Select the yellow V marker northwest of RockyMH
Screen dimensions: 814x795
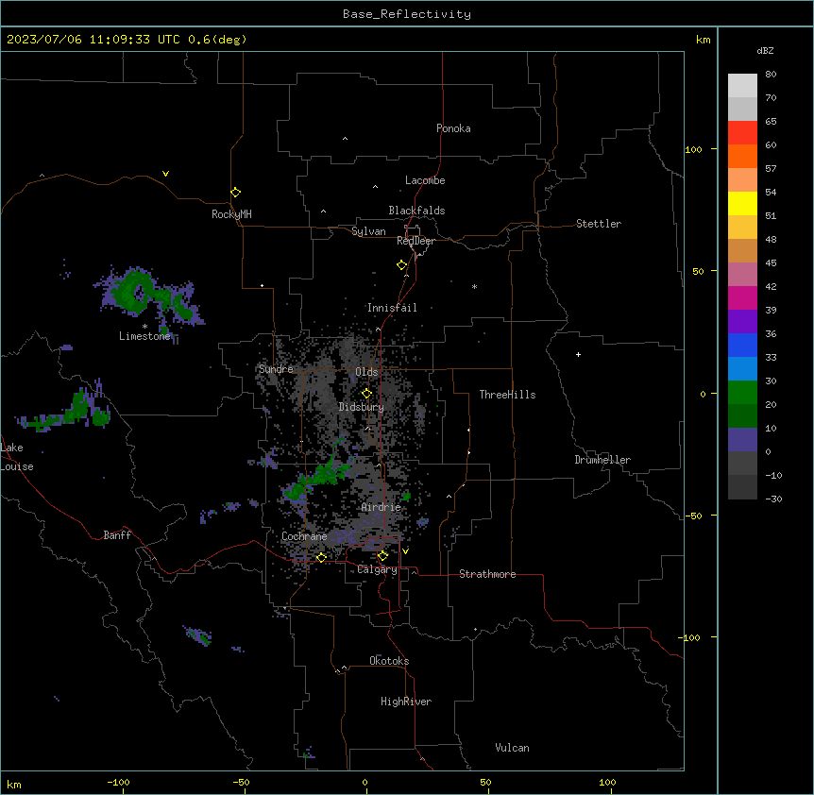pyautogui.click(x=165, y=174)
